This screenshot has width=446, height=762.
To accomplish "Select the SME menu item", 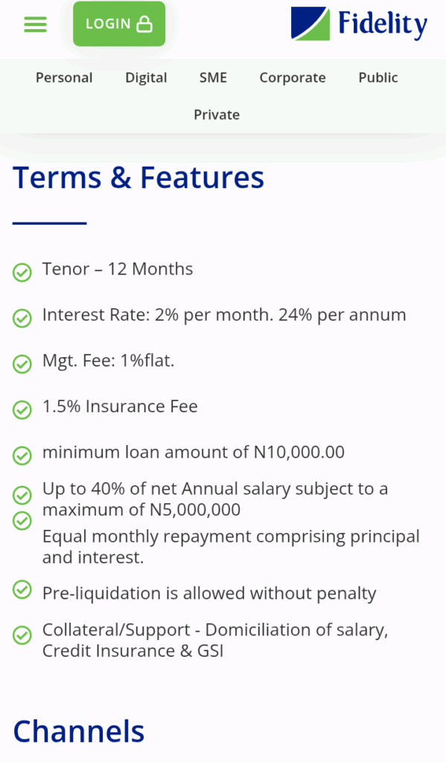I will [x=213, y=77].
